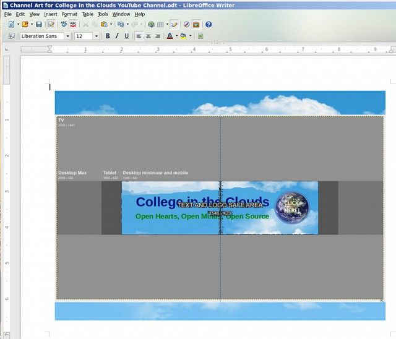The height and width of the screenshot is (339, 396).
Task: Click the Save icon in toolbar
Action: click(38, 25)
